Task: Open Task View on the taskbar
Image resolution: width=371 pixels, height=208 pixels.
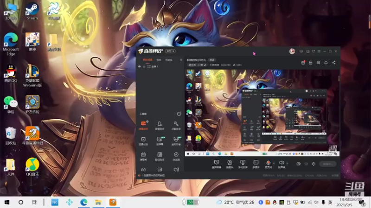Action: point(35,202)
